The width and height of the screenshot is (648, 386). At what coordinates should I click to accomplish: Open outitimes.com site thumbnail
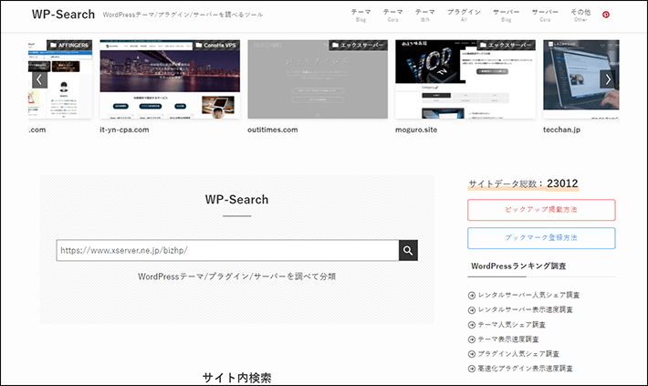(318, 79)
